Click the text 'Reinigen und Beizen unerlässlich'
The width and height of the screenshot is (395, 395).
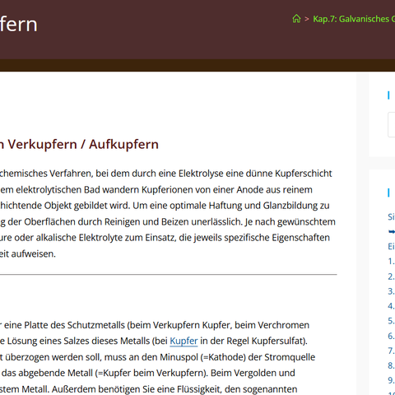pos(174,221)
